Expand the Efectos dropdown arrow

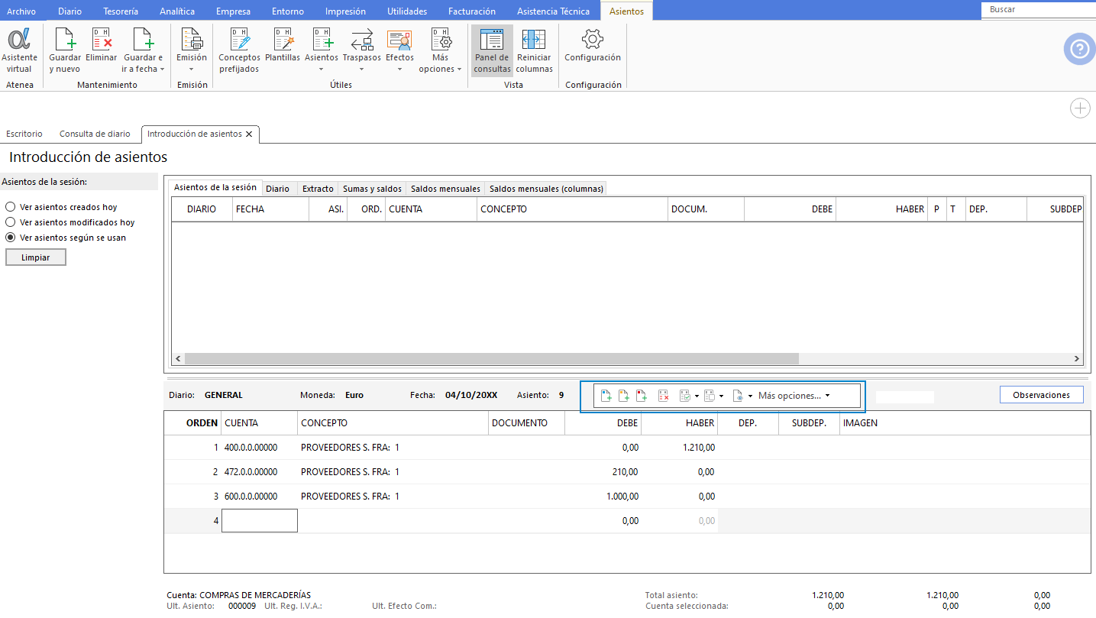point(399,70)
